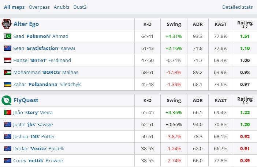The height and width of the screenshot is (167, 257).
Task: Click the Australia flag beside jks
Action: [7, 125]
